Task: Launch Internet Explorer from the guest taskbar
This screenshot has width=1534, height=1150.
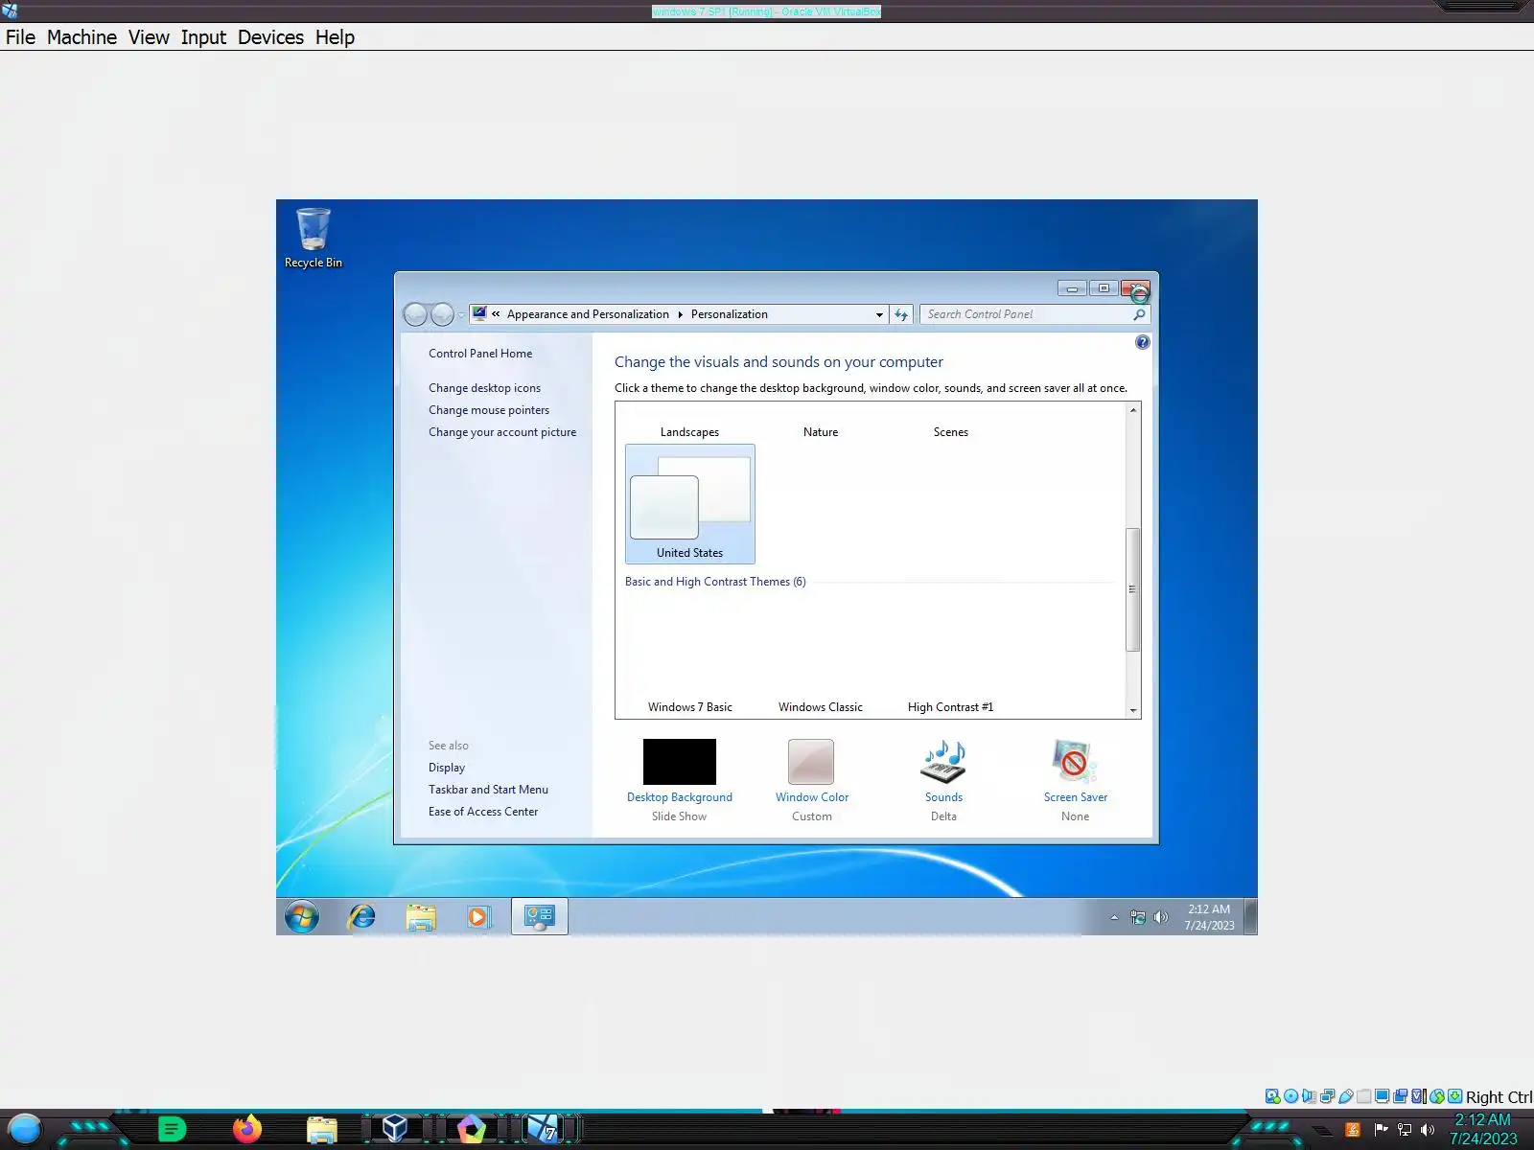Action: click(x=361, y=917)
